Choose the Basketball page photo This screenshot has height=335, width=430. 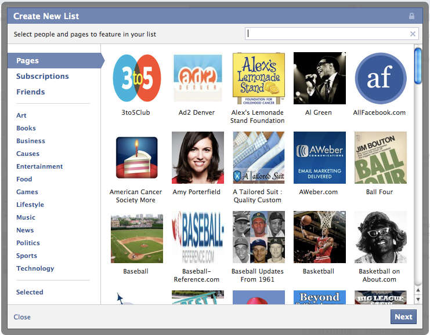pyautogui.click(x=320, y=237)
